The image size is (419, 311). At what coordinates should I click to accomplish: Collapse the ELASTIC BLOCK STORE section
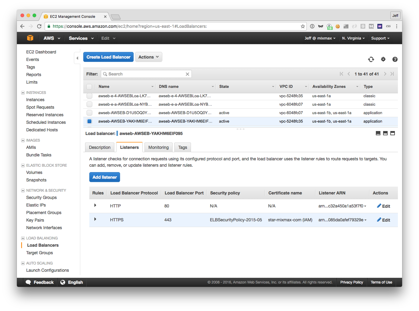click(23, 165)
